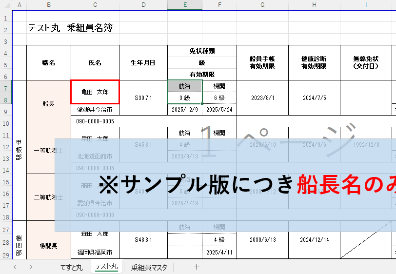Click expiry date 2025/12/9
Screen dimensions: 396x274
[x=185, y=109]
